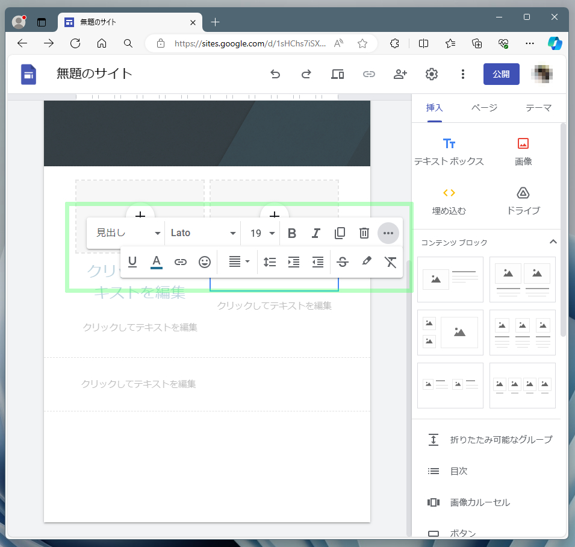The image size is (575, 547).
Task: Copy the published site link icon
Action: tap(369, 74)
